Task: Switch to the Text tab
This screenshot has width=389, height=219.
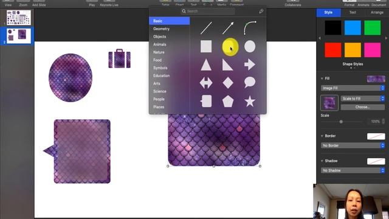Action: coord(353,12)
